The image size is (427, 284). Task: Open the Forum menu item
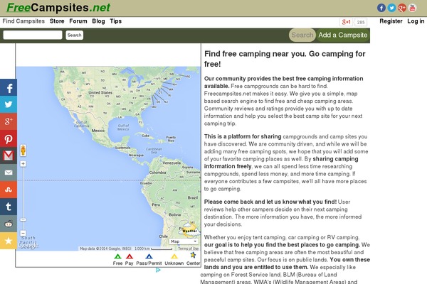[78, 21]
